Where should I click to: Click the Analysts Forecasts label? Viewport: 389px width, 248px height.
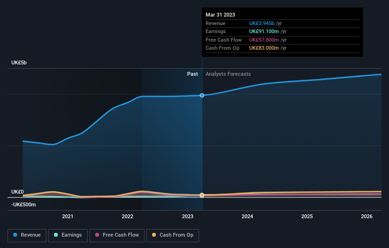[x=228, y=74]
